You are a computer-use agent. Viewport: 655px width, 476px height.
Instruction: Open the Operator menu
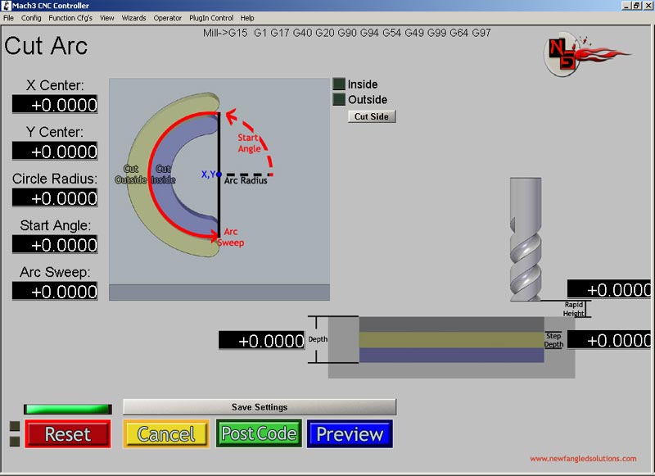pyautogui.click(x=168, y=18)
